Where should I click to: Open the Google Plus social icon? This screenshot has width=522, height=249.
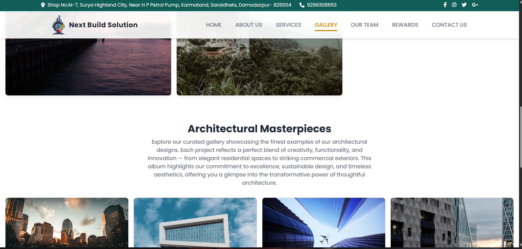pyautogui.click(x=475, y=5)
